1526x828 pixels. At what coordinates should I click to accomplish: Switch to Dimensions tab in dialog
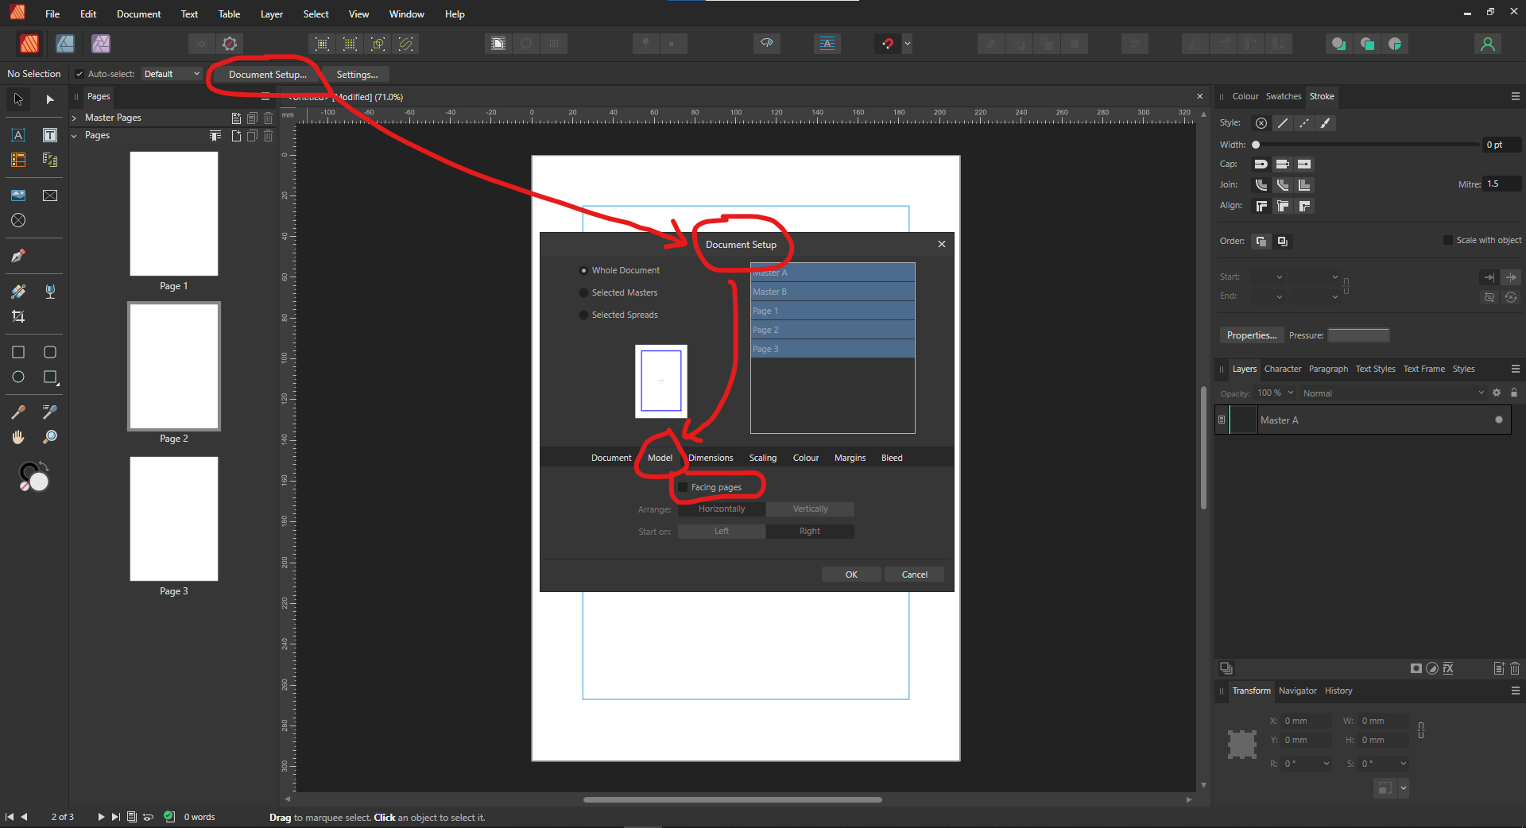pos(711,458)
